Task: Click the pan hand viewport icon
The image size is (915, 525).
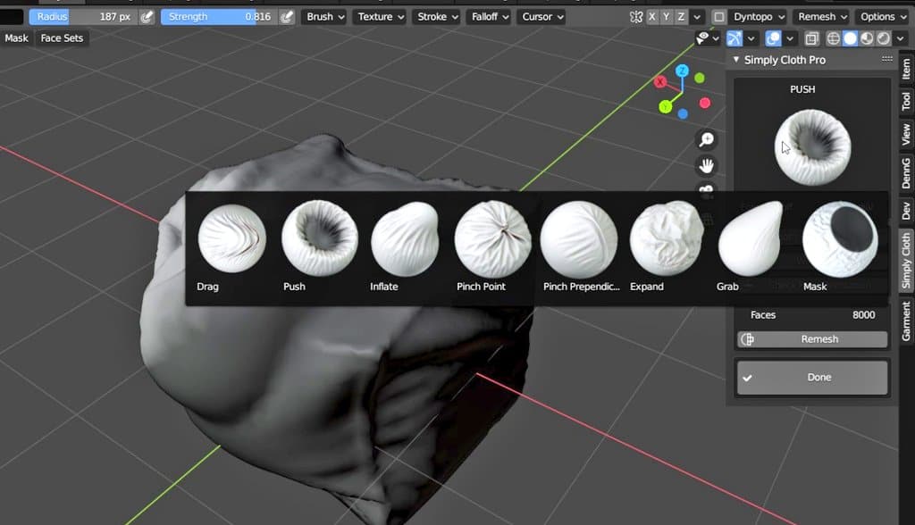Action: 707,166
